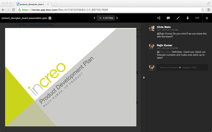Download the file with arrow icon

click(x=187, y=18)
